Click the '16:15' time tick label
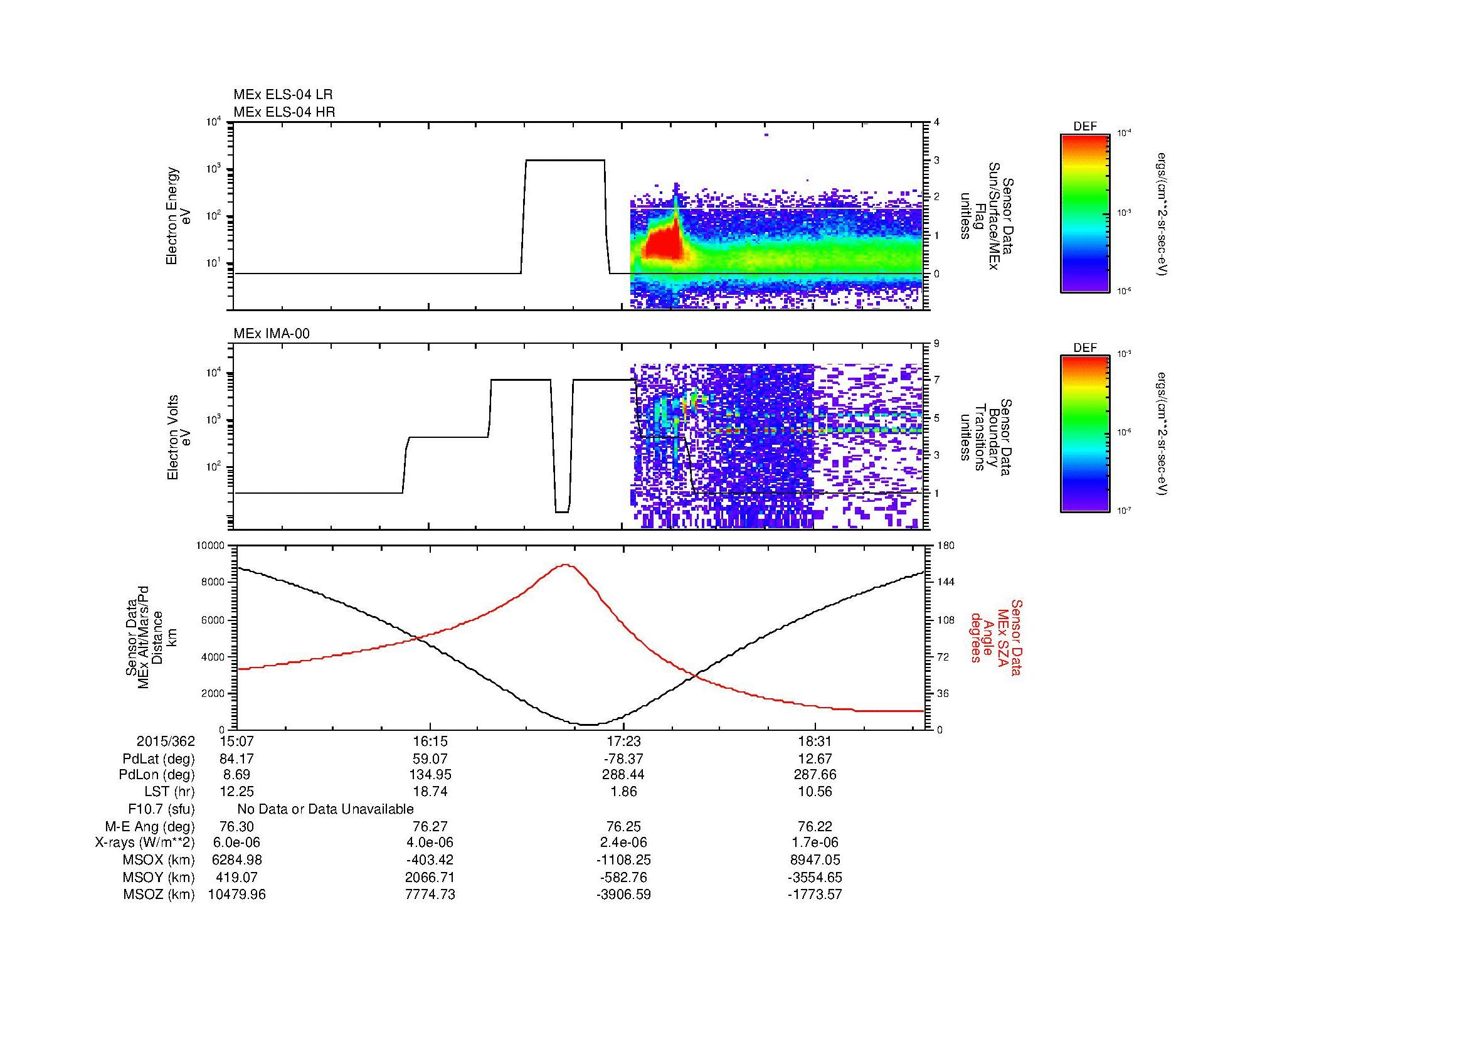The width and height of the screenshot is (1467, 1037). [430, 741]
